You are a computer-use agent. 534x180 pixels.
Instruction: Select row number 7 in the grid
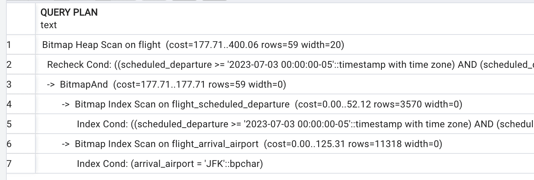point(9,164)
